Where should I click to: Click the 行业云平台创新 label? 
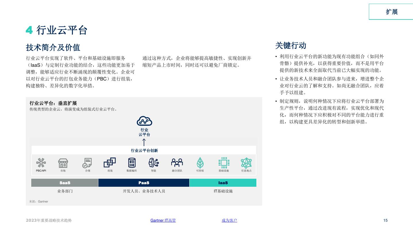point(144,150)
